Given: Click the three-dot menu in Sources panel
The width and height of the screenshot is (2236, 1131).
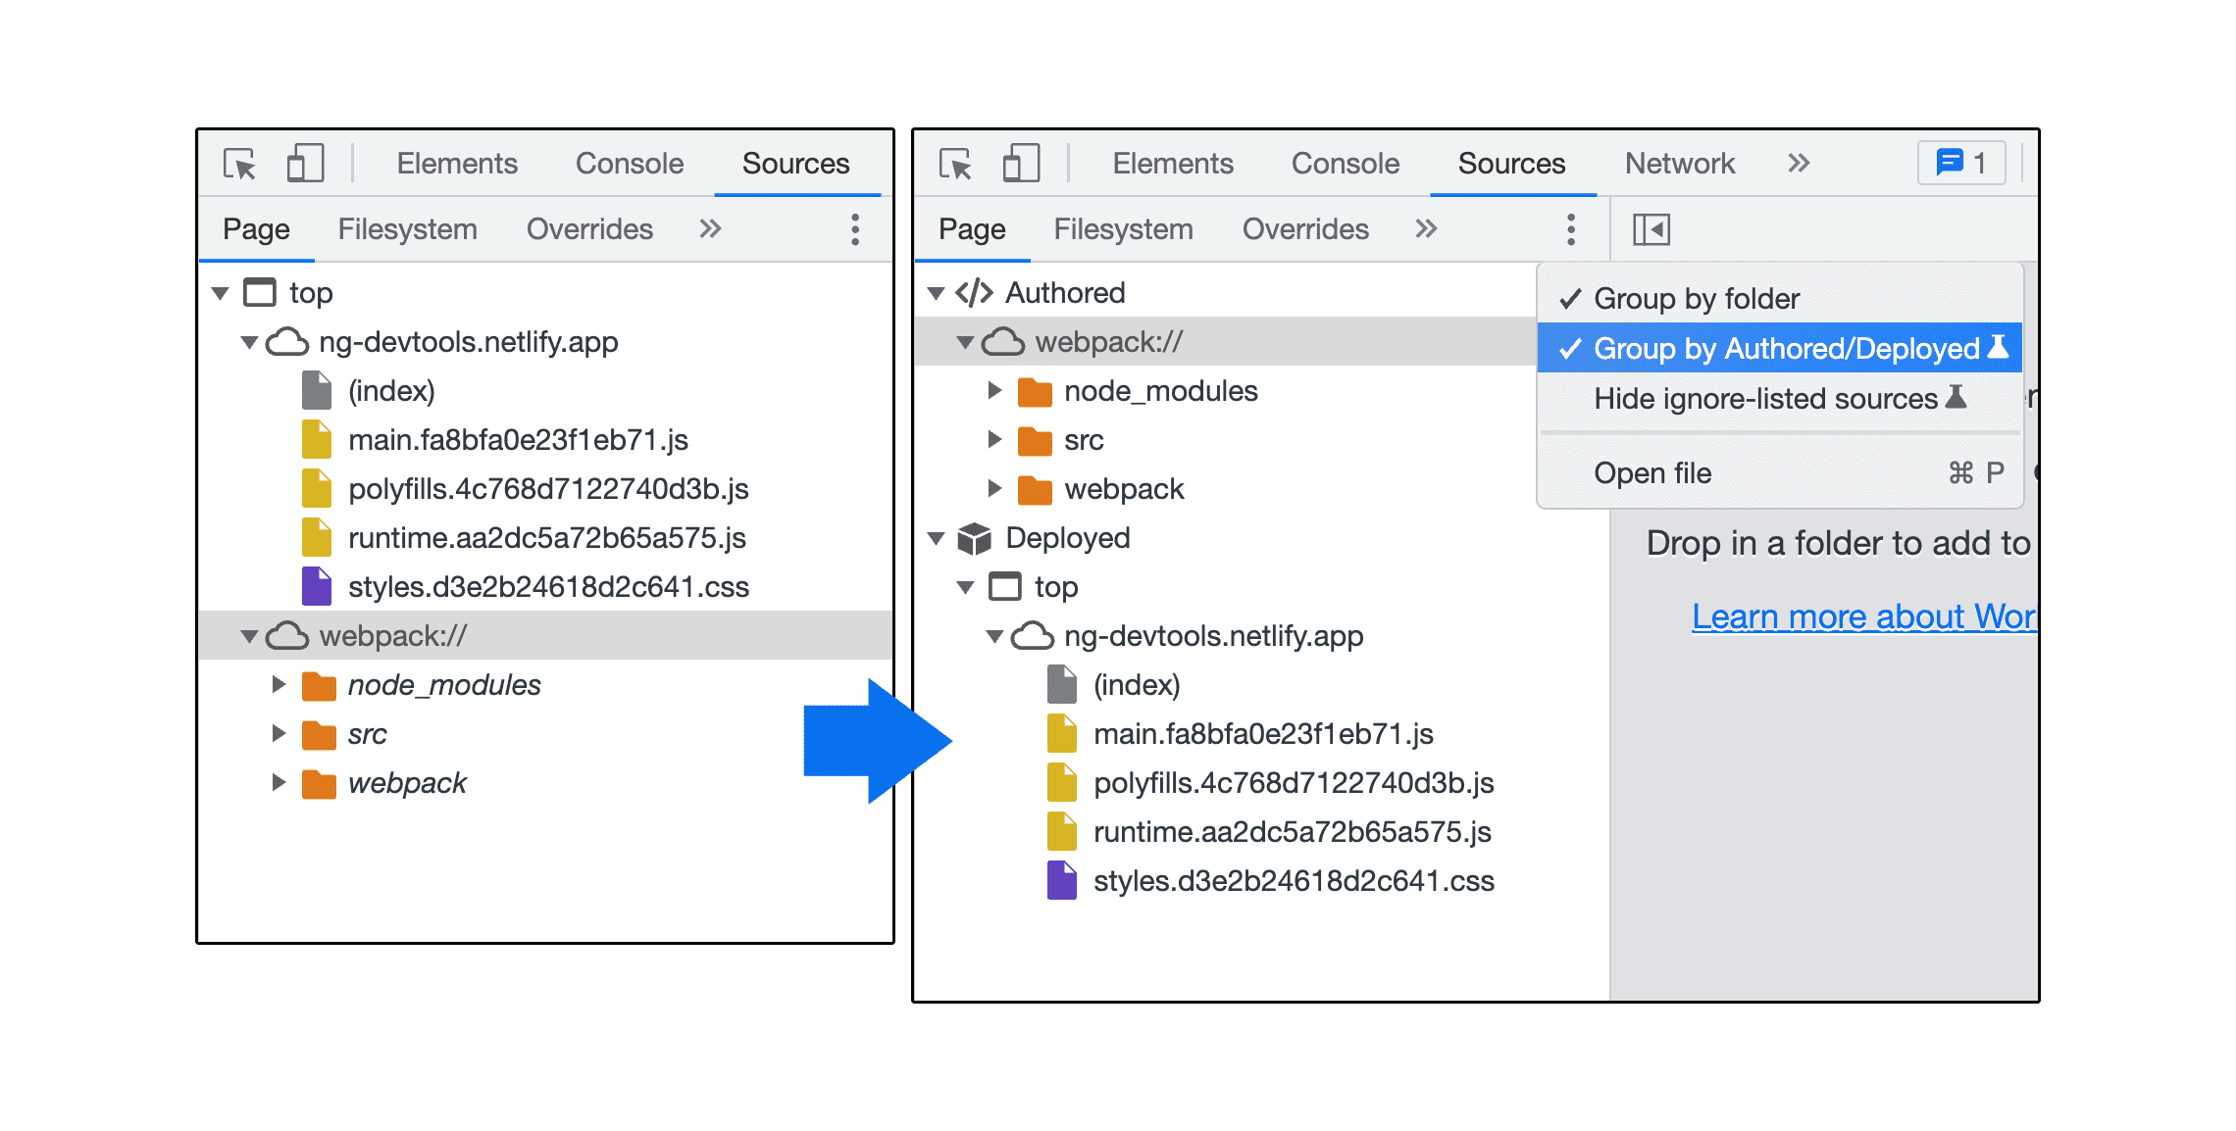Looking at the screenshot, I should click(1572, 231).
